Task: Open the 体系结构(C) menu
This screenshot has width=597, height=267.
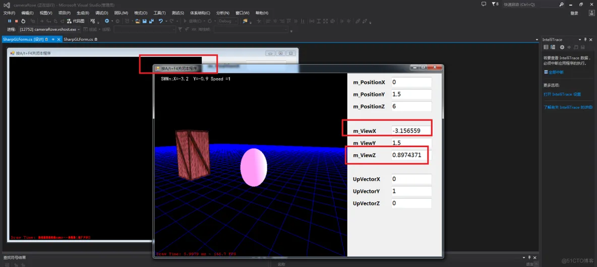Action: 200,13
